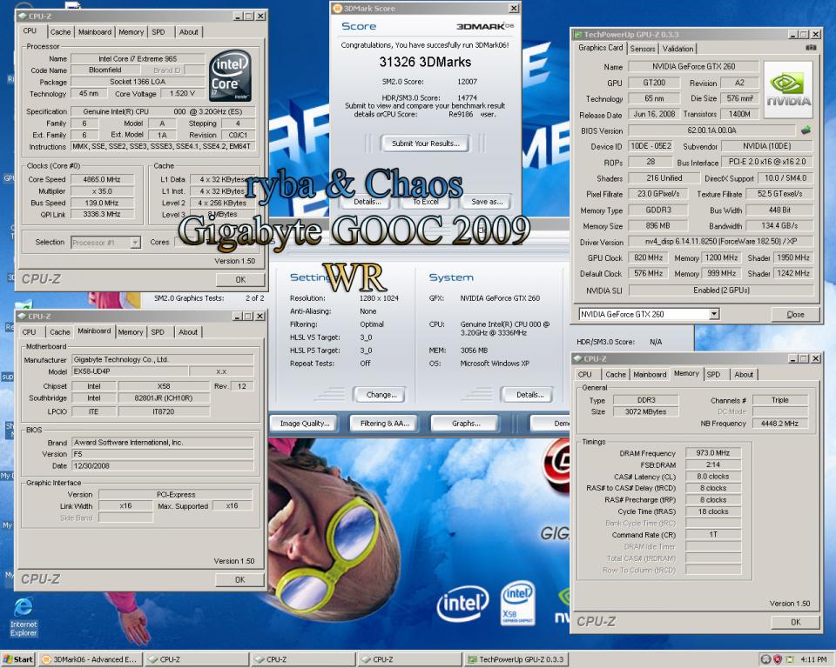Image resolution: width=836 pixels, height=668 pixels.
Task: Click the Start button on the taskbar
Action: pos(17,659)
